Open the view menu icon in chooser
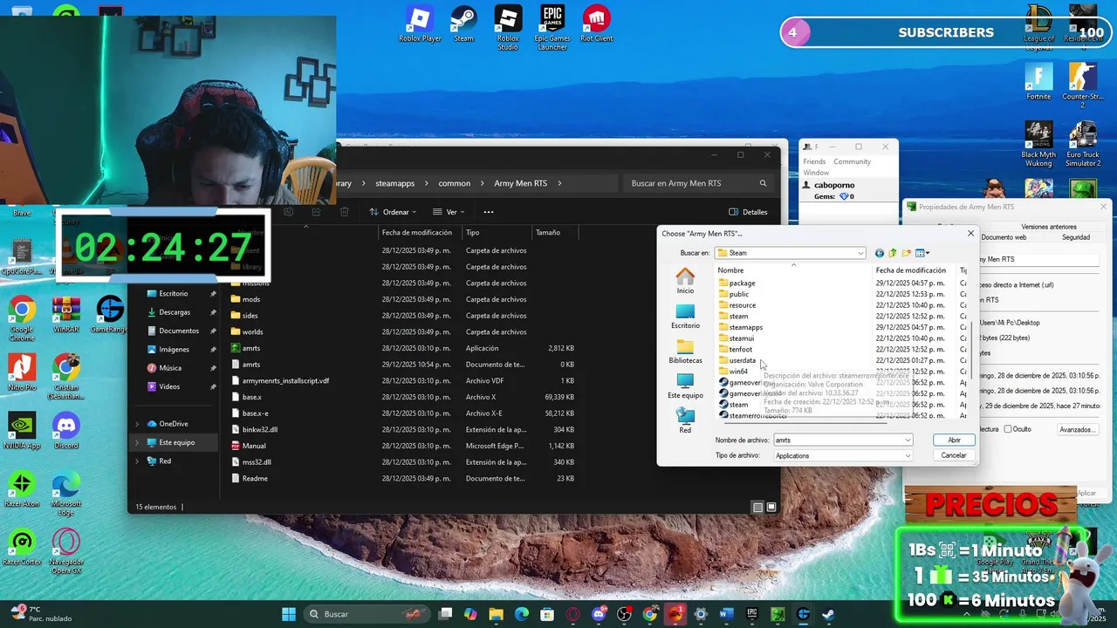The height and width of the screenshot is (628, 1117). click(x=922, y=253)
